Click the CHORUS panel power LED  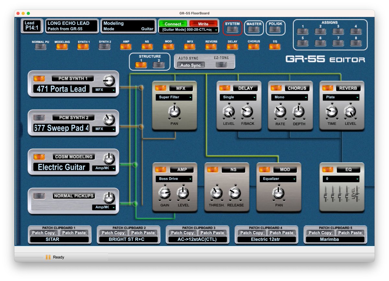(x=276, y=88)
